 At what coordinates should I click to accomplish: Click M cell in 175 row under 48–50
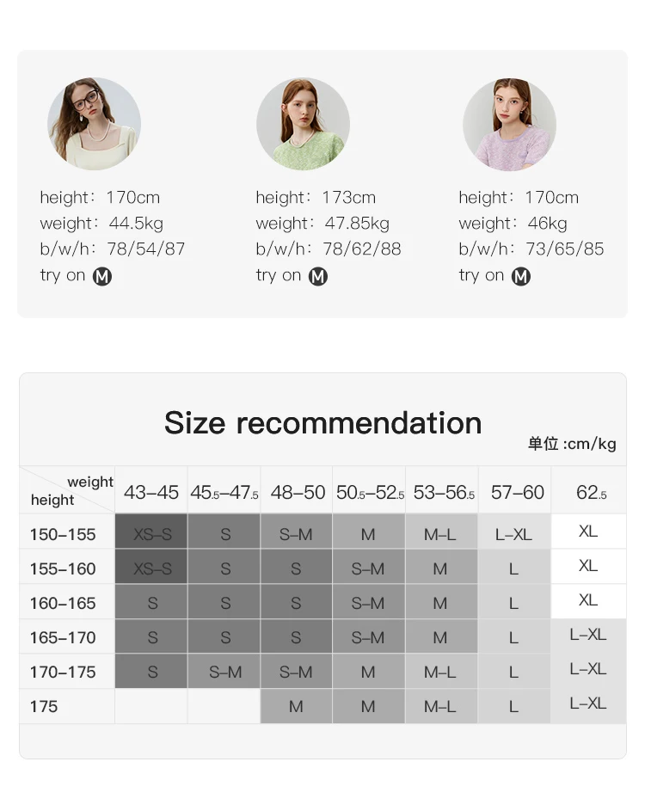coord(297,706)
